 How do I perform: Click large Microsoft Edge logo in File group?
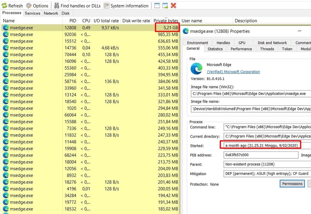click(196, 68)
